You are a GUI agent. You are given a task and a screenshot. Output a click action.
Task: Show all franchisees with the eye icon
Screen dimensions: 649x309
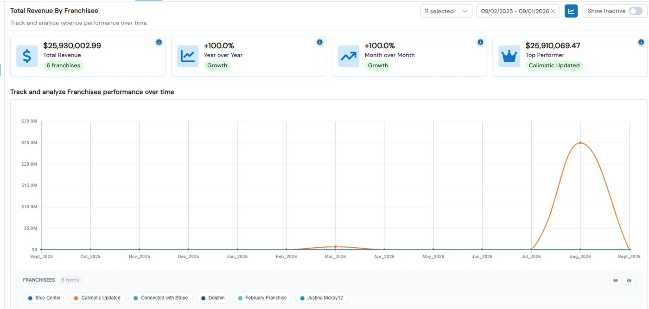click(616, 280)
